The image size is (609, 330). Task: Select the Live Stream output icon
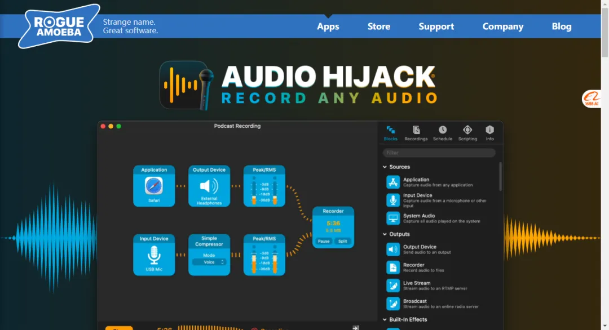click(392, 286)
